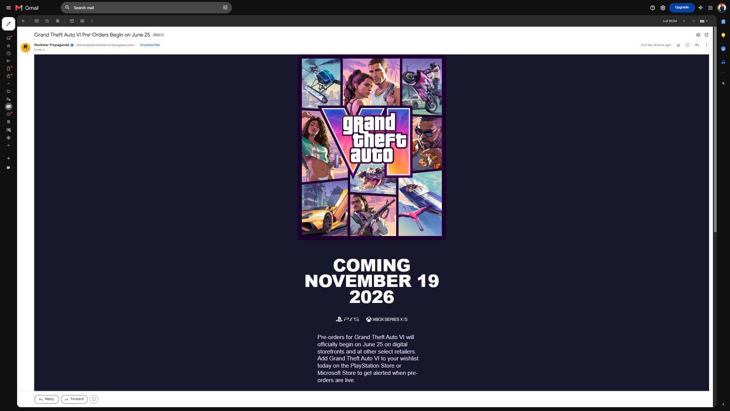
Task: Click the Gmail logo
Action: pos(27,8)
